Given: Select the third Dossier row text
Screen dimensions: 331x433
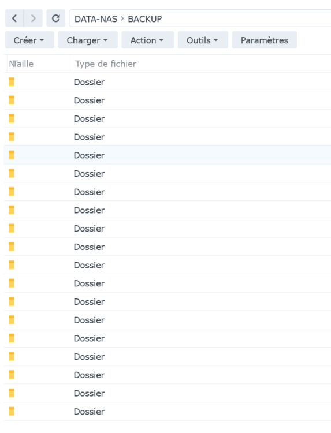Looking at the screenshot, I should [x=89, y=119].
